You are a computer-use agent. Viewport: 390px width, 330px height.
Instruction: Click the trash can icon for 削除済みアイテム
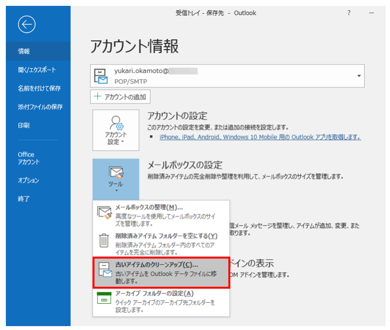pyautogui.click(x=104, y=240)
